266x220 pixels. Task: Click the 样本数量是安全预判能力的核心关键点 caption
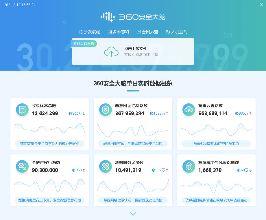click(x=50, y=143)
